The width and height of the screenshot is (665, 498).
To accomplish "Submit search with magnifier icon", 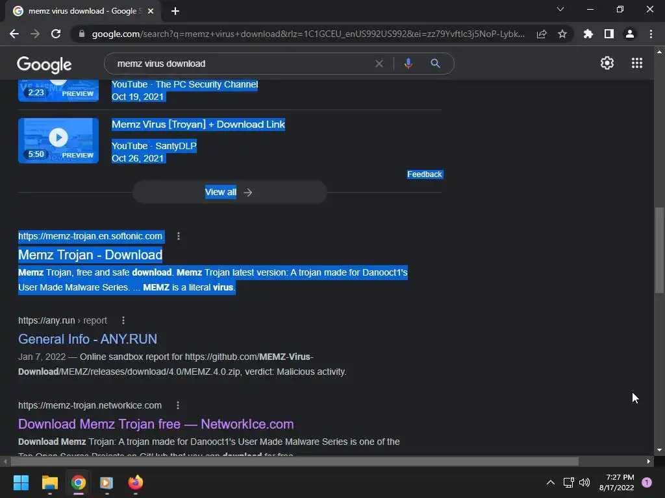I will pos(435,64).
